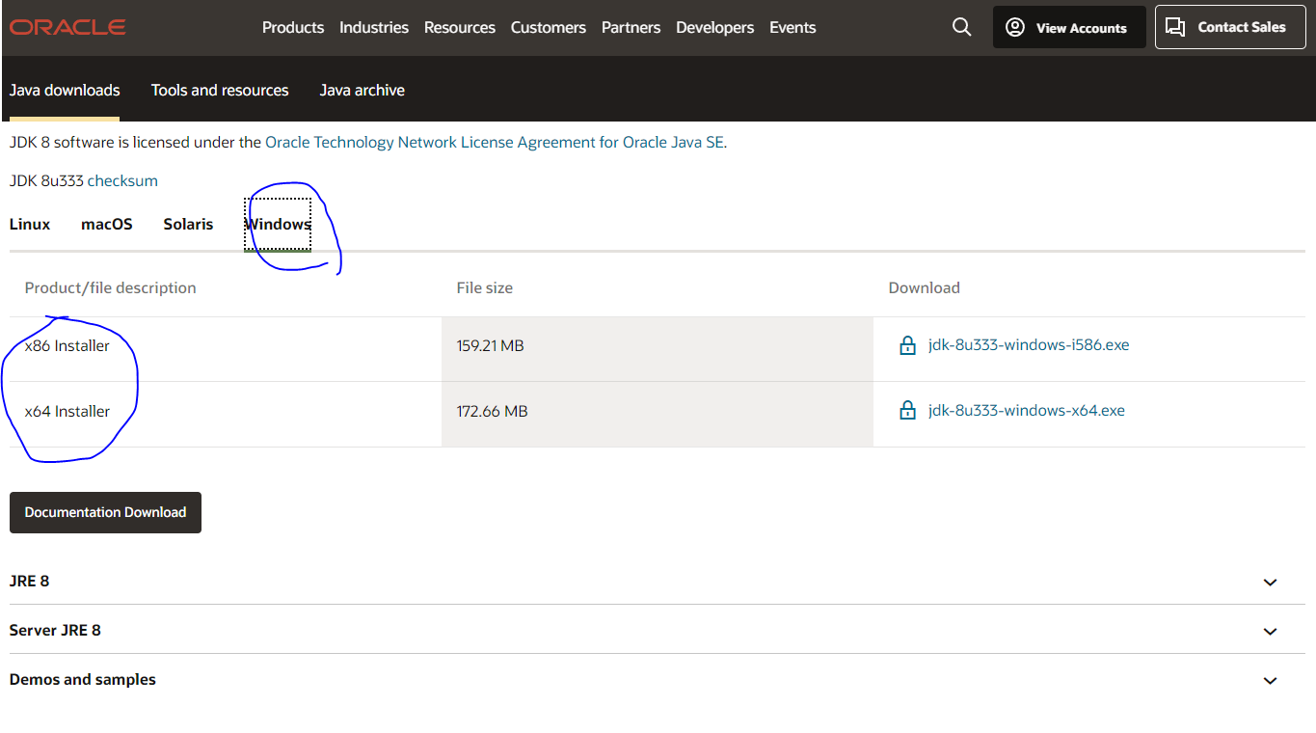Viewport: 1316px width, 733px height.
Task: Select the Solaris platform tab
Action: pos(188,224)
